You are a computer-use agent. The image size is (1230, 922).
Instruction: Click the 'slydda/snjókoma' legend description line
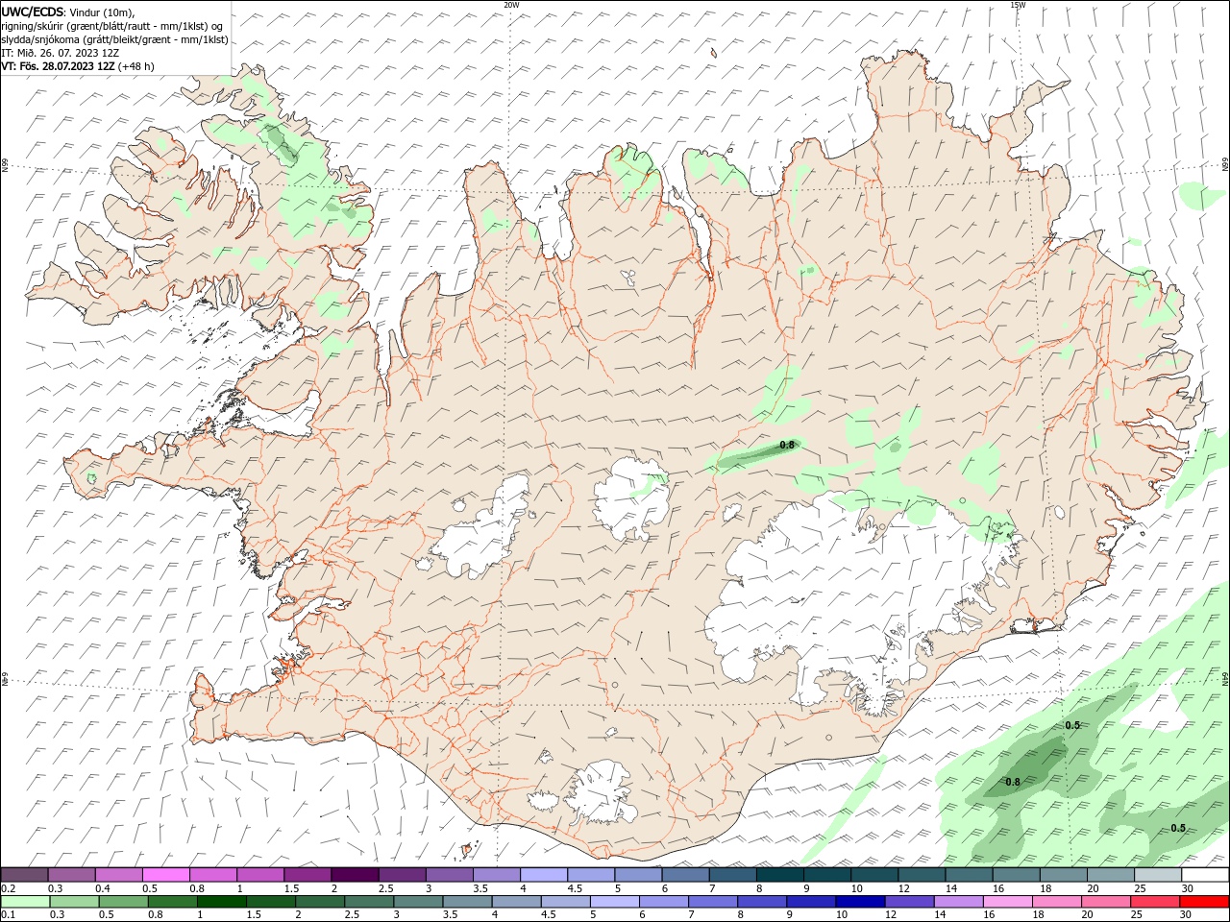point(114,39)
